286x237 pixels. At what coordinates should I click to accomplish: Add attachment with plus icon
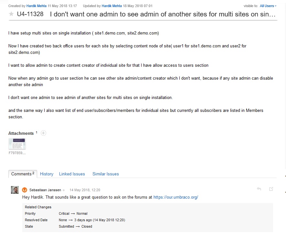pos(43,133)
